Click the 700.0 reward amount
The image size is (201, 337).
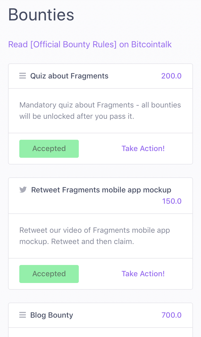point(171,315)
